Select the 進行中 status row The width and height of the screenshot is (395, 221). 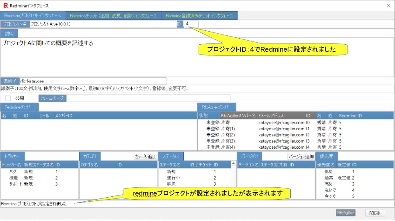tap(195, 178)
